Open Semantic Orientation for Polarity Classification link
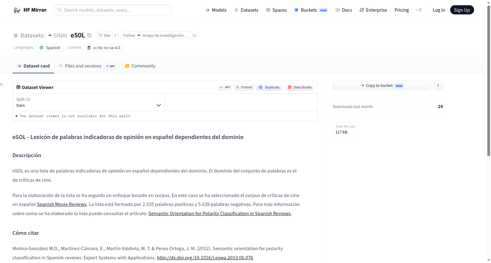 pyautogui.click(x=219, y=214)
